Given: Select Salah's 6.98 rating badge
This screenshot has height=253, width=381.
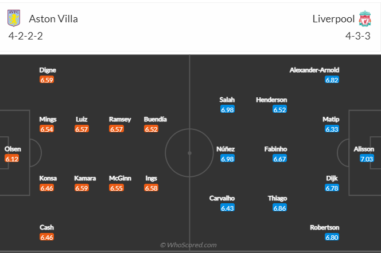Looking at the screenshot, I should coord(227,109).
